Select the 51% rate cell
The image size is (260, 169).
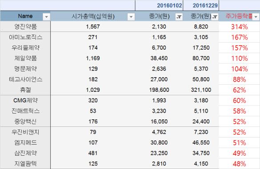click(x=239, y=143)
